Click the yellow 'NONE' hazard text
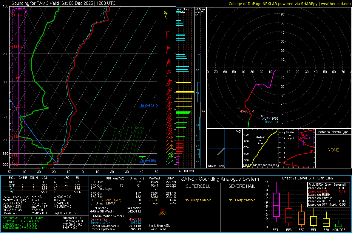This screenshot has width=352, height=233. pos(333,150)
